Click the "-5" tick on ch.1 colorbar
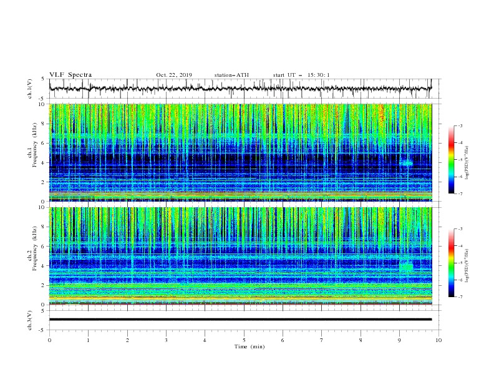The image size is (494, 382). (460, 160)
